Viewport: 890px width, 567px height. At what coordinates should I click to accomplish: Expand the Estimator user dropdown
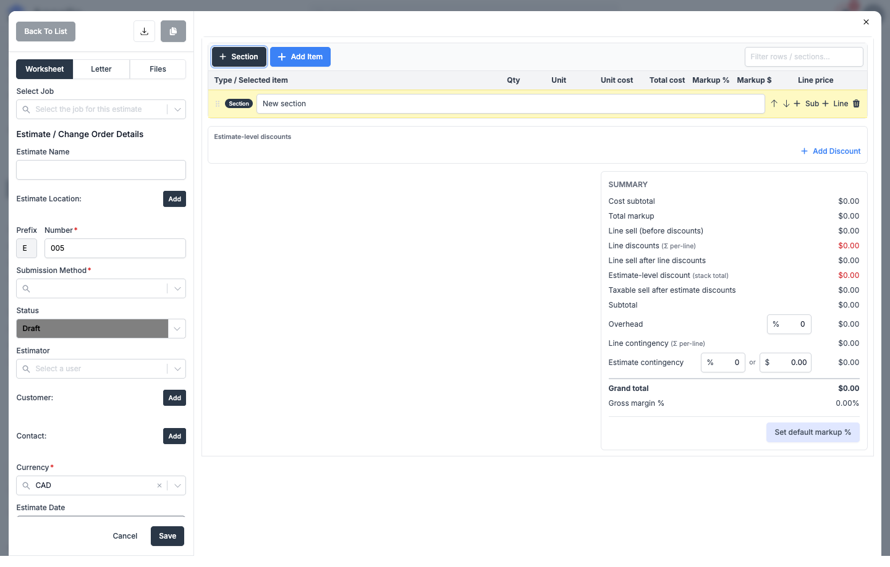(x=177, y=369)
